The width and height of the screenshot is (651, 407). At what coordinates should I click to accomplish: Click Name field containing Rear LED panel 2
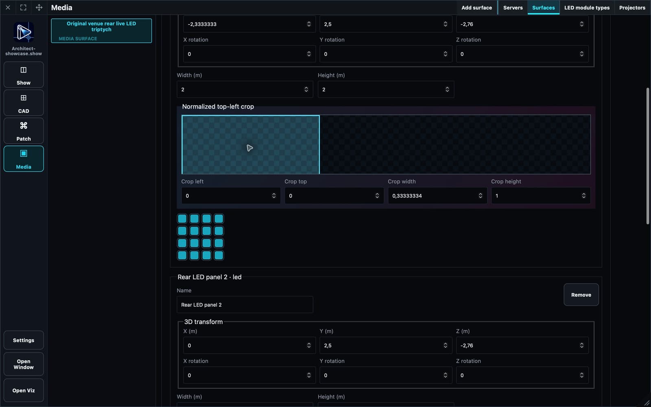coord(245,305)
